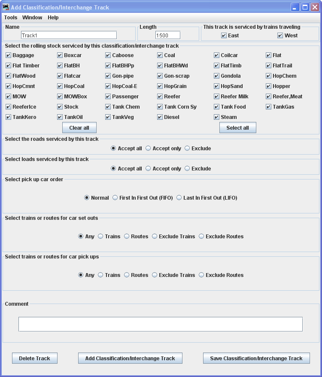Choose Routes for car set outs
The image size is (322, 377).
point(127,237)
